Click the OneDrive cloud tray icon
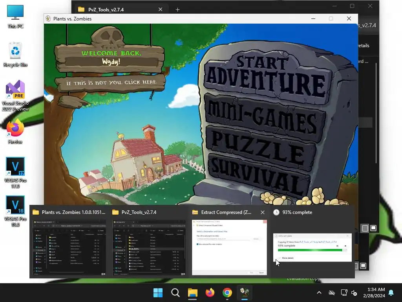 332,293
